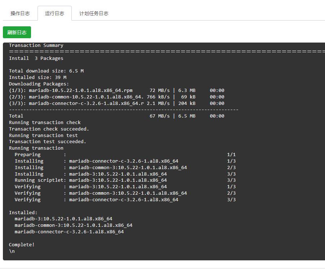Click 'Running transaction check' line

point(45,123)
